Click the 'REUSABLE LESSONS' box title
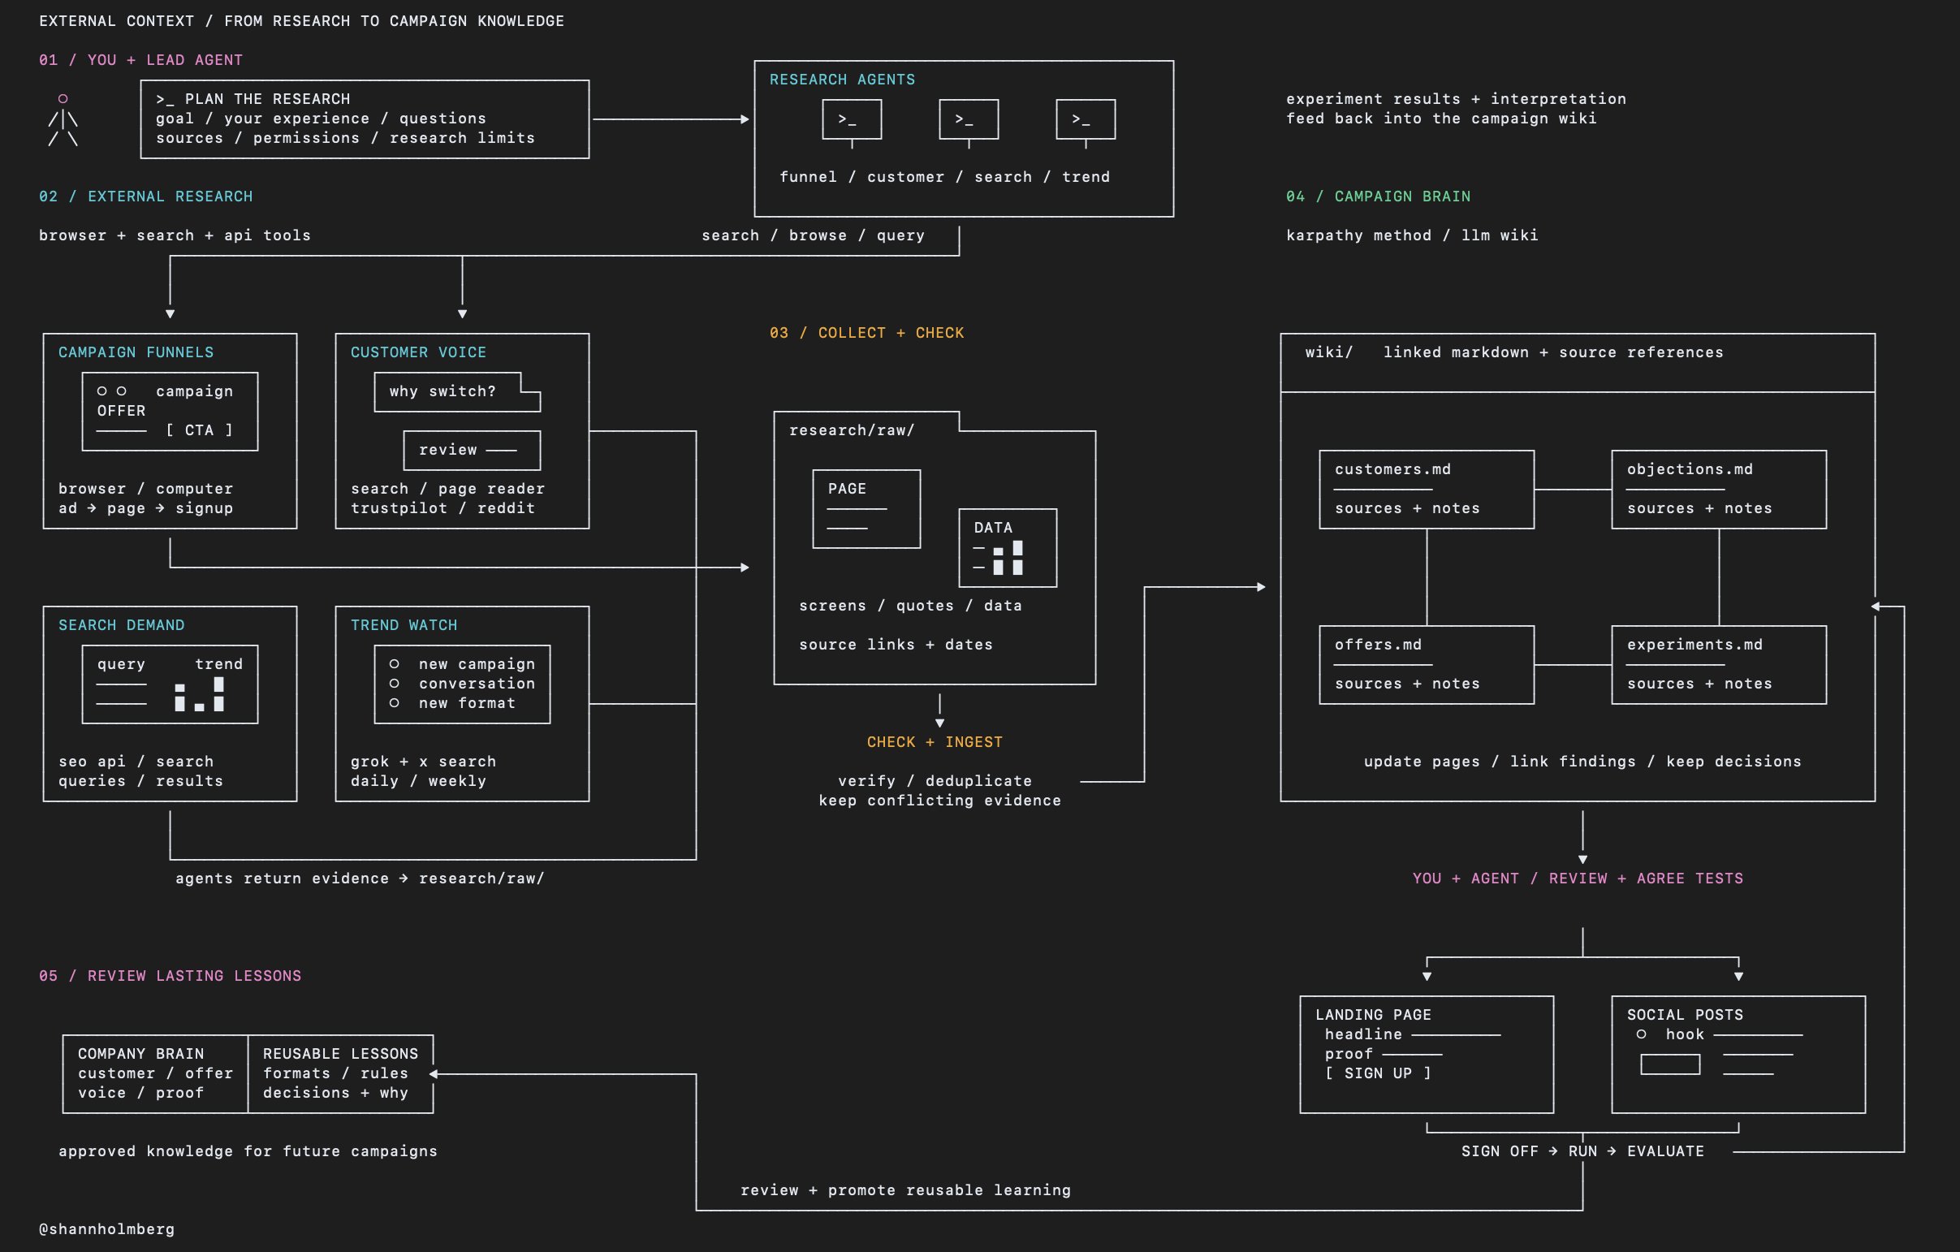The width and height of the screenshot is (1960, 1252). click(340, 1054)
